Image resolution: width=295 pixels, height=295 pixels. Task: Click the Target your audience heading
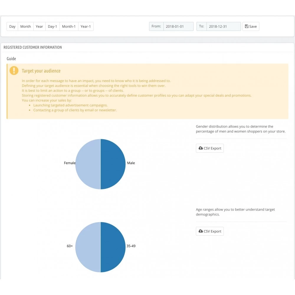41,71
